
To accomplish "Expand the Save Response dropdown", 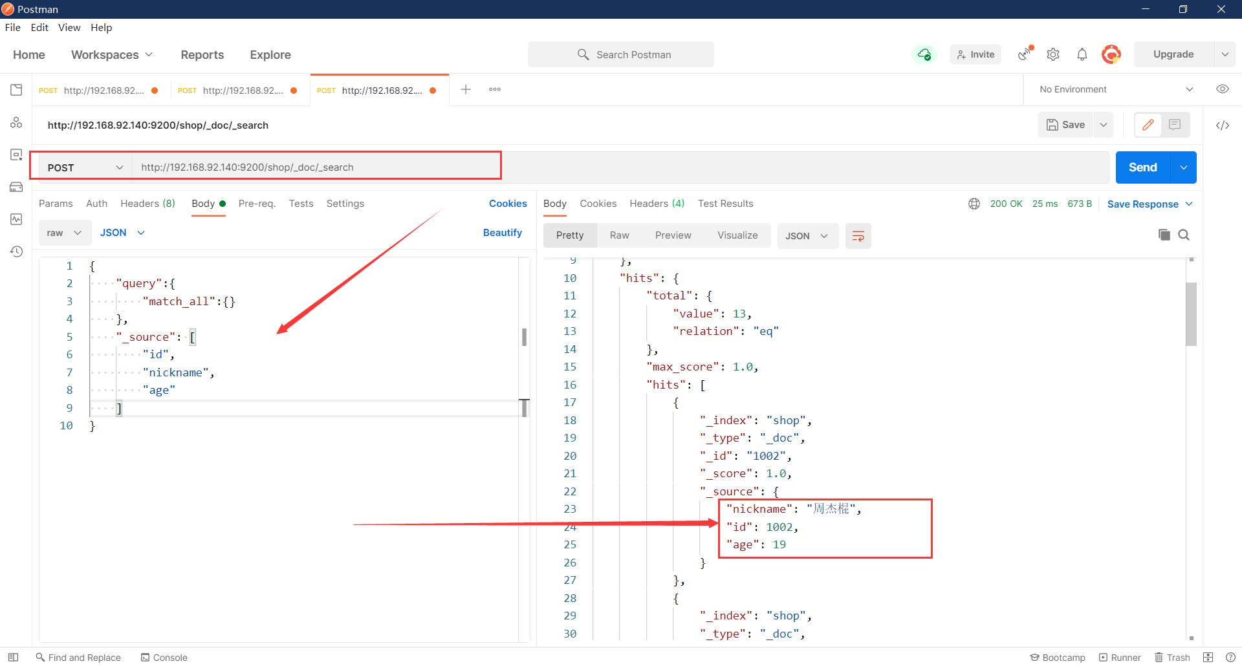I will [x=1149, y=204].
